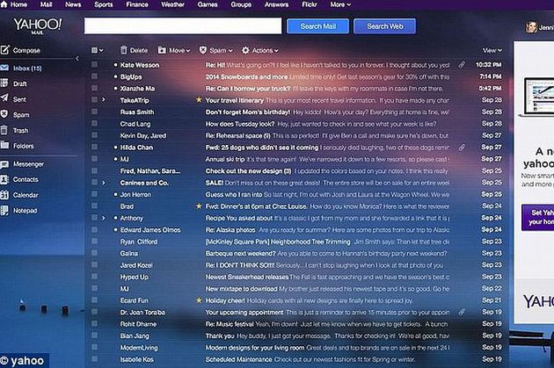
Task: Click the star on TakeATrip email
Action: tap(199, 100)
